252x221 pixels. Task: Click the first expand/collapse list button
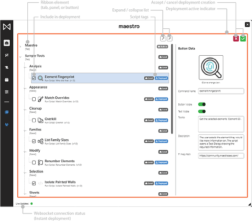pos(163,38)
